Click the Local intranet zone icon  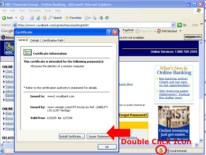pos(168,151)
